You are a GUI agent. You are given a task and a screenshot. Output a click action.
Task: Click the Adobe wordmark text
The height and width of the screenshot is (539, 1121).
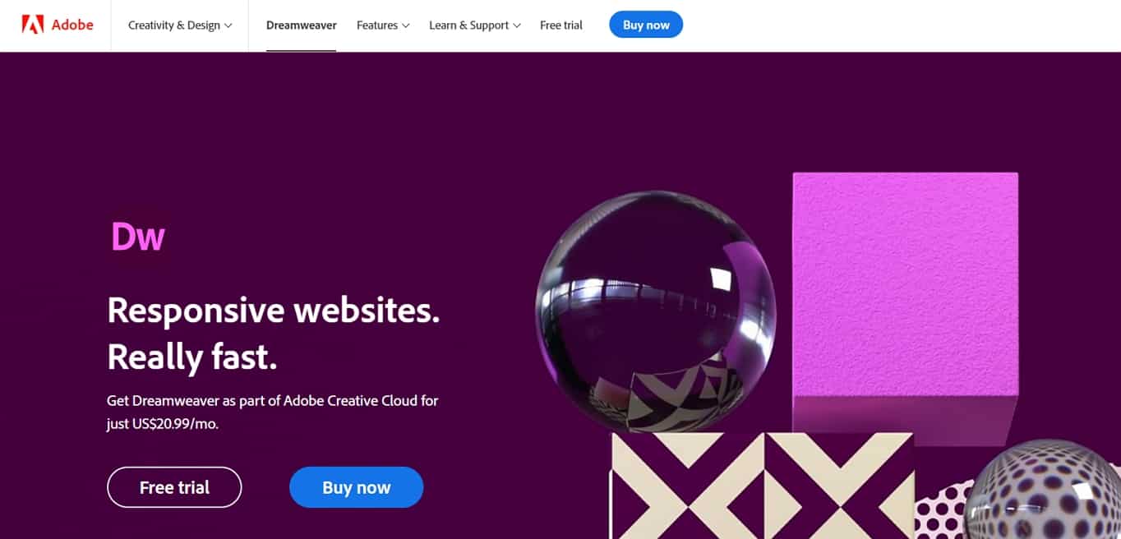point(72,25)
